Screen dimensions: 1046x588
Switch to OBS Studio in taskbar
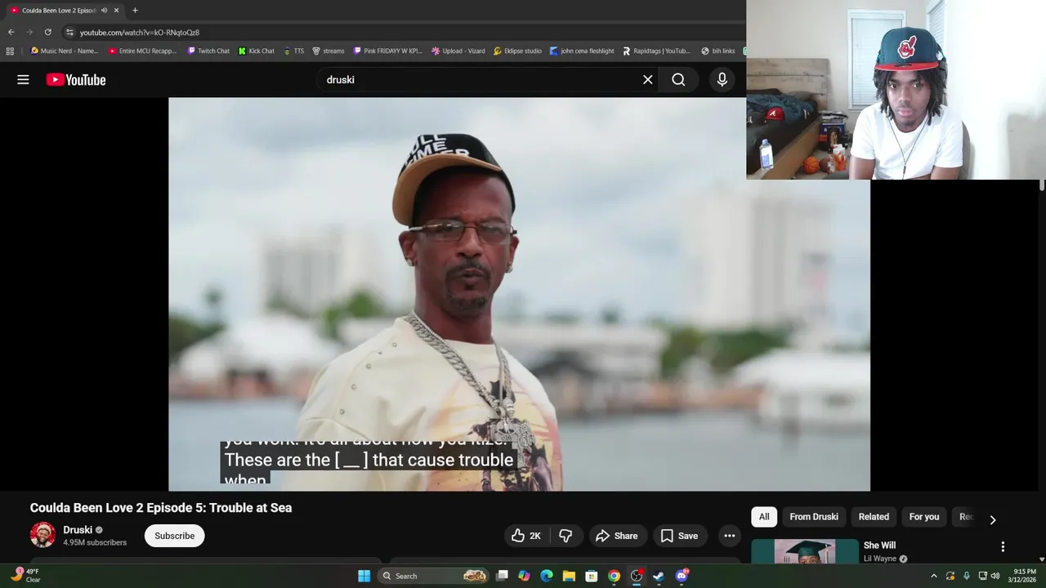click(636, 576)
